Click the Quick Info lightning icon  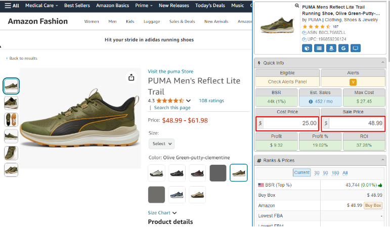click(259, 63)
